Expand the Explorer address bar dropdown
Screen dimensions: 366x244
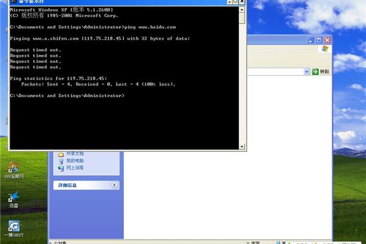[x=306, y=72]
